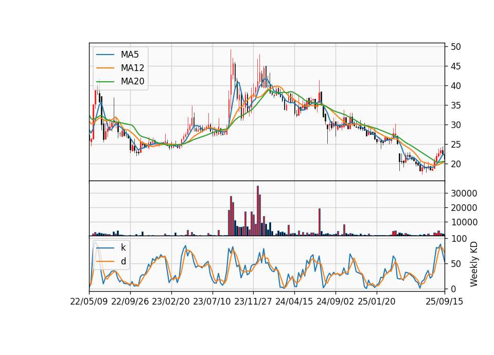The width and height of the screenshot is (494, 355).
Task: Click the 23/07/10 date tick label
Action: click(x=212, y=301)
